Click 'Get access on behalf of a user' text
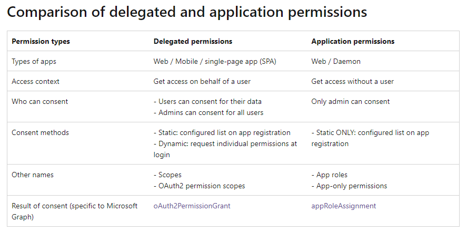The image size is (467, 231). click(x=202, y=81)
